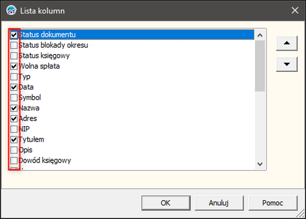The width and height of the screenshot is (306, 219).
Task: Click the vertical scrollbar thumb
Action: click(260, 66)
